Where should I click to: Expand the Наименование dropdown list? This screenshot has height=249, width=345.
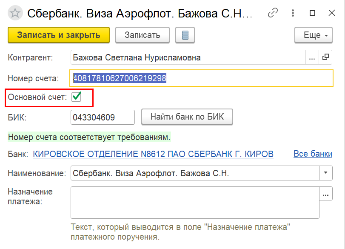326,173
